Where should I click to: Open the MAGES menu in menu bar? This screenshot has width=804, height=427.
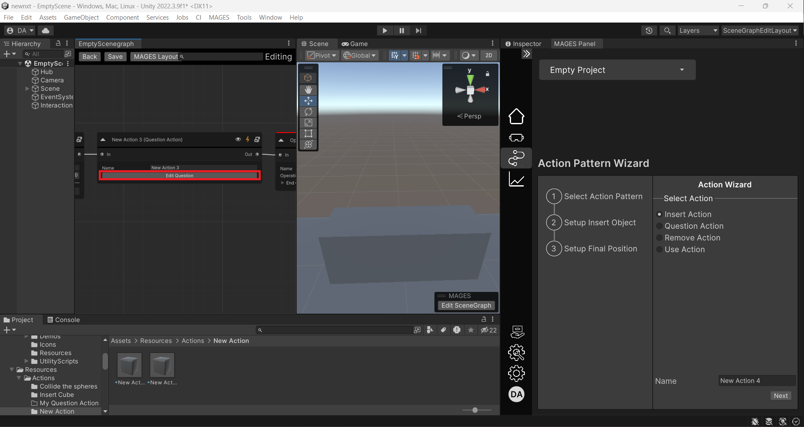tap(219, 17)
